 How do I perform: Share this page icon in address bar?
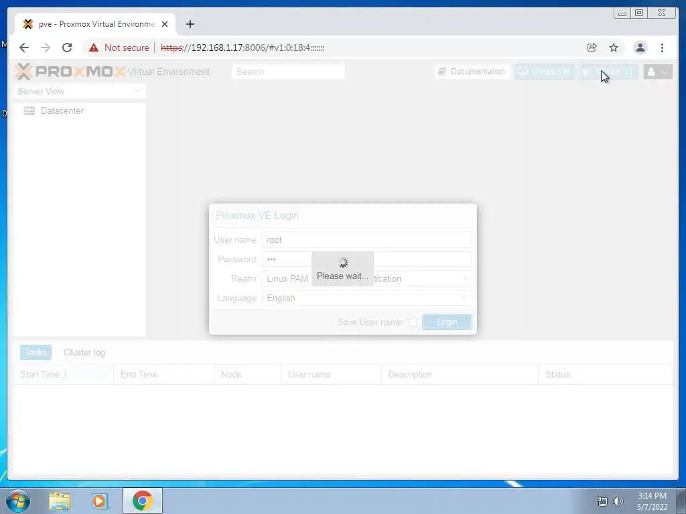tap(592, 48)
